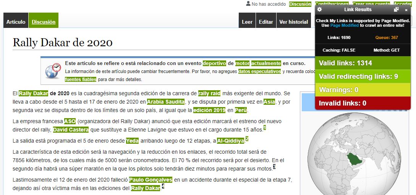Click the pop-out window icon in Link Results

(x=396, y=10)
